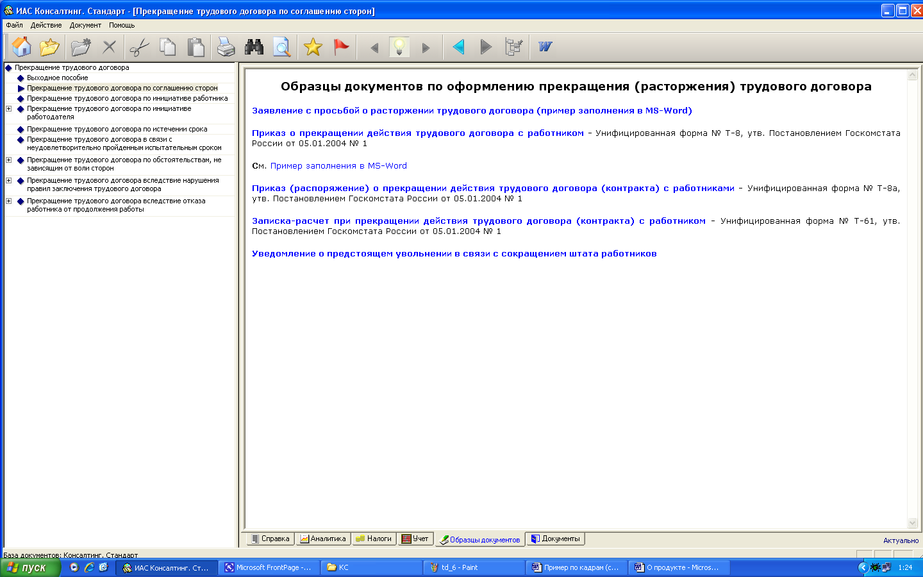Open 'Заявление с просьбой о расторжении' link

pyautogui.click(x=472, y=111)
